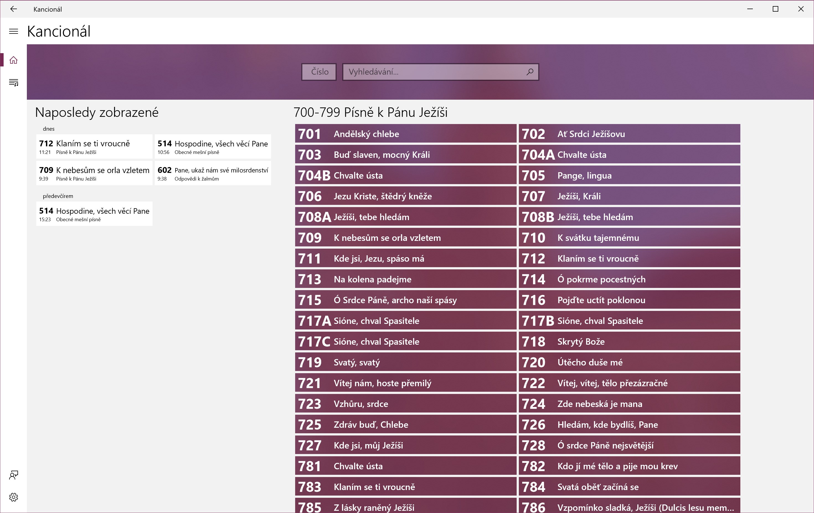Open the hamburger navigation menu

(x=14, y=32)
